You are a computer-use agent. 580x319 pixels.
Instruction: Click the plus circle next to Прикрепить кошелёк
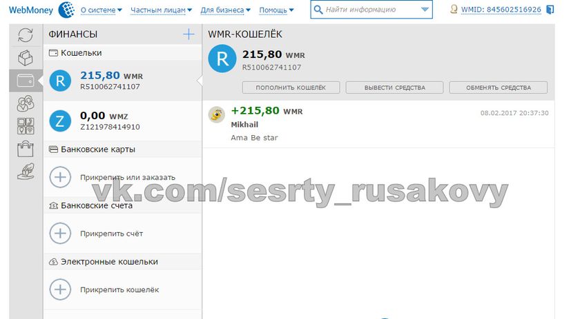click(60, 289)
